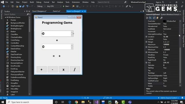Click the Search Toolbox input field
This screenshot has width=185, height=104.
pos(15,14)
